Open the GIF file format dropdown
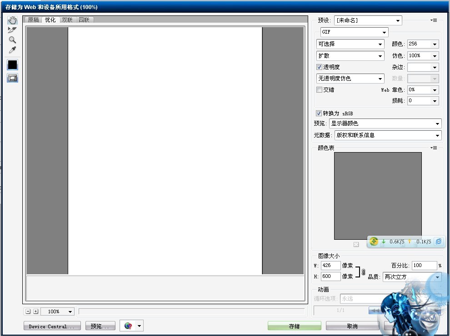Screen dimensions: 450x336 (355, 32)
